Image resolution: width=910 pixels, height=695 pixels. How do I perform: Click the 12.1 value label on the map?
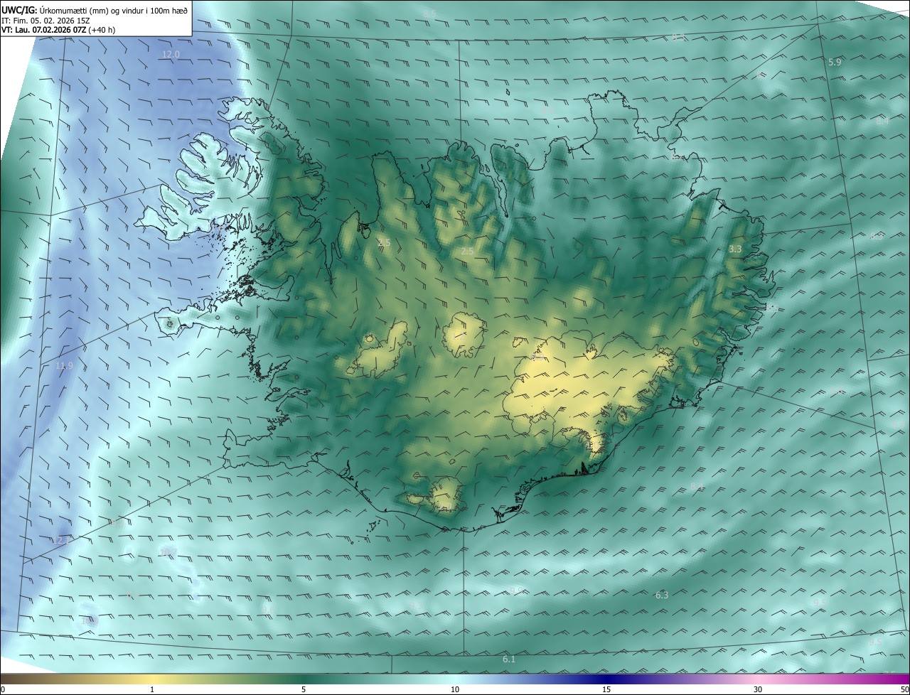tap(62, 541)
